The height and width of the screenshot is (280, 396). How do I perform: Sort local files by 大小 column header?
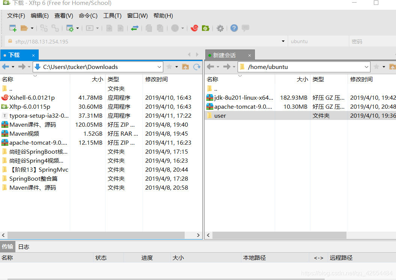point(87,79)
